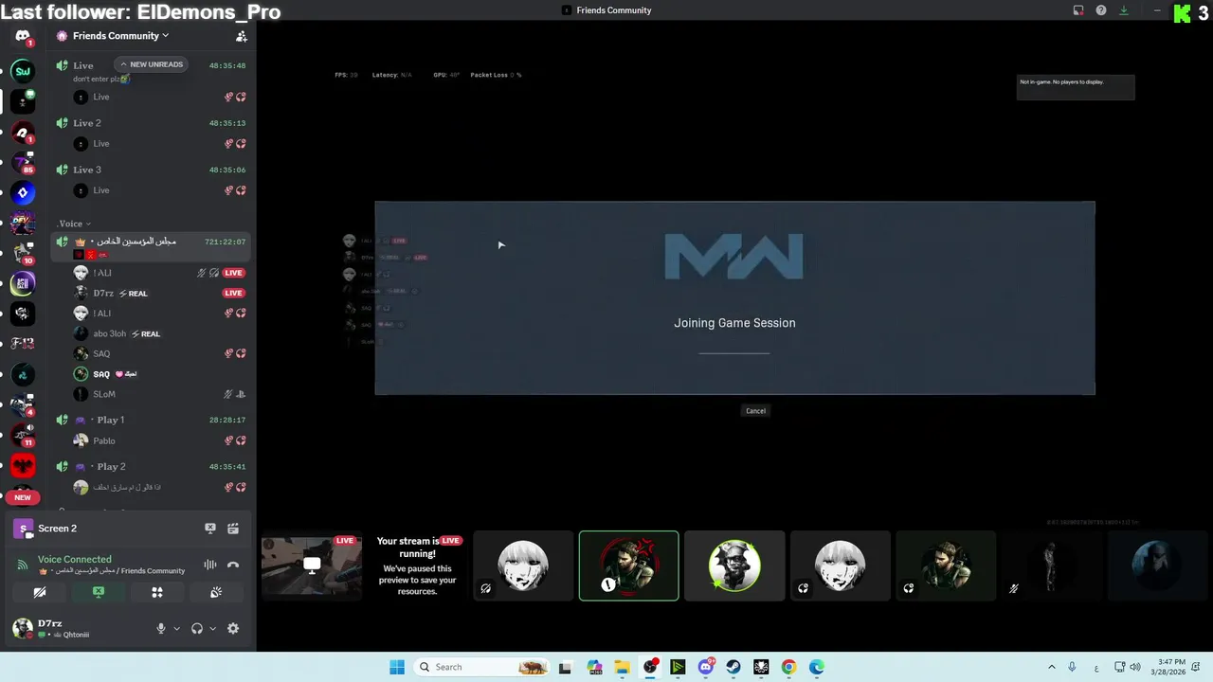Join the Live 2 voice channel
The height and width of the screenshot is (682, 1213).
click(151, 123)
